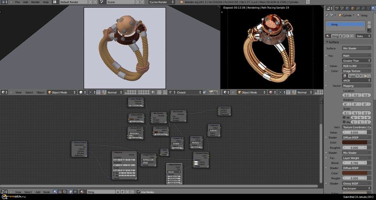Open the Greater Than operation dropdown
This screenshot has height=200, width=376.
point(356,60)
